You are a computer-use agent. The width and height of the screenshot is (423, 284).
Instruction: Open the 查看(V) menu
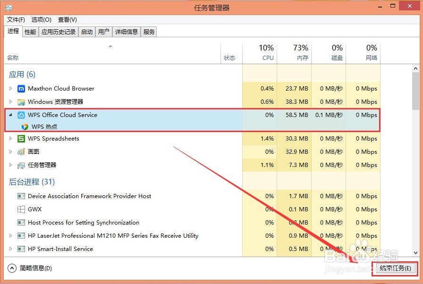click(68, 20)
